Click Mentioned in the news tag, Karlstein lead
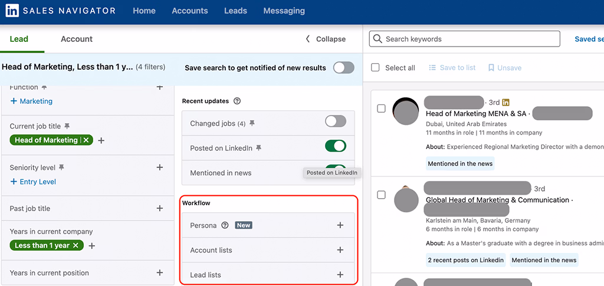604x286 pixels. pos(544,260)
